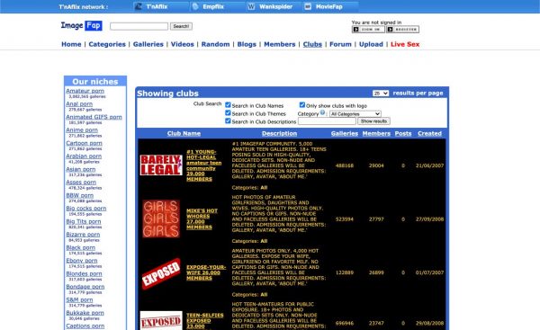Go to the Forum menu item
The image size is (540, 330).
[x=340, y=44]
